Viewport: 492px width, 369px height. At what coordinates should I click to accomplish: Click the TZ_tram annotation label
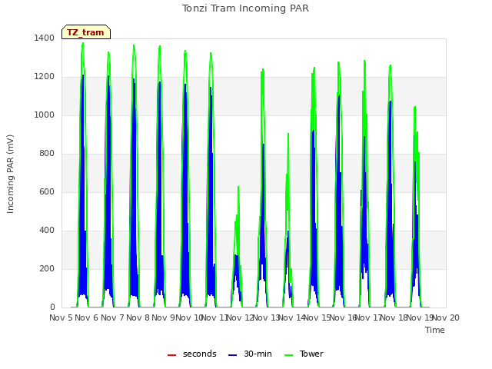pos(86,32)
